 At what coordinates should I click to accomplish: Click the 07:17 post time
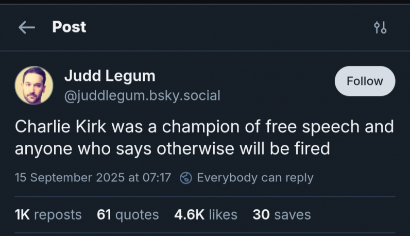[x=158, y=178]
